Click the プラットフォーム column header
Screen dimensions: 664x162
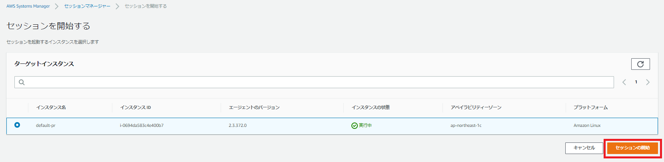(590, 107)
